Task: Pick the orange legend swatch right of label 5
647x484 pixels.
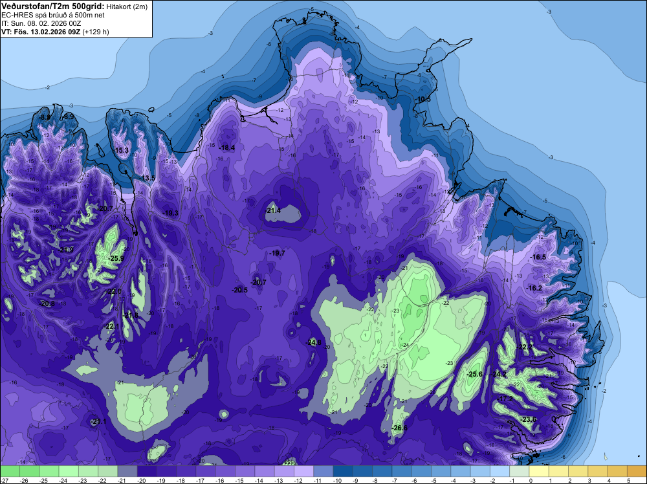Action: click(x=637, y=471)
